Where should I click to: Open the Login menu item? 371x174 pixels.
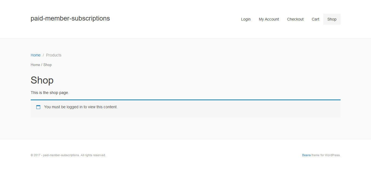point(246,19)
